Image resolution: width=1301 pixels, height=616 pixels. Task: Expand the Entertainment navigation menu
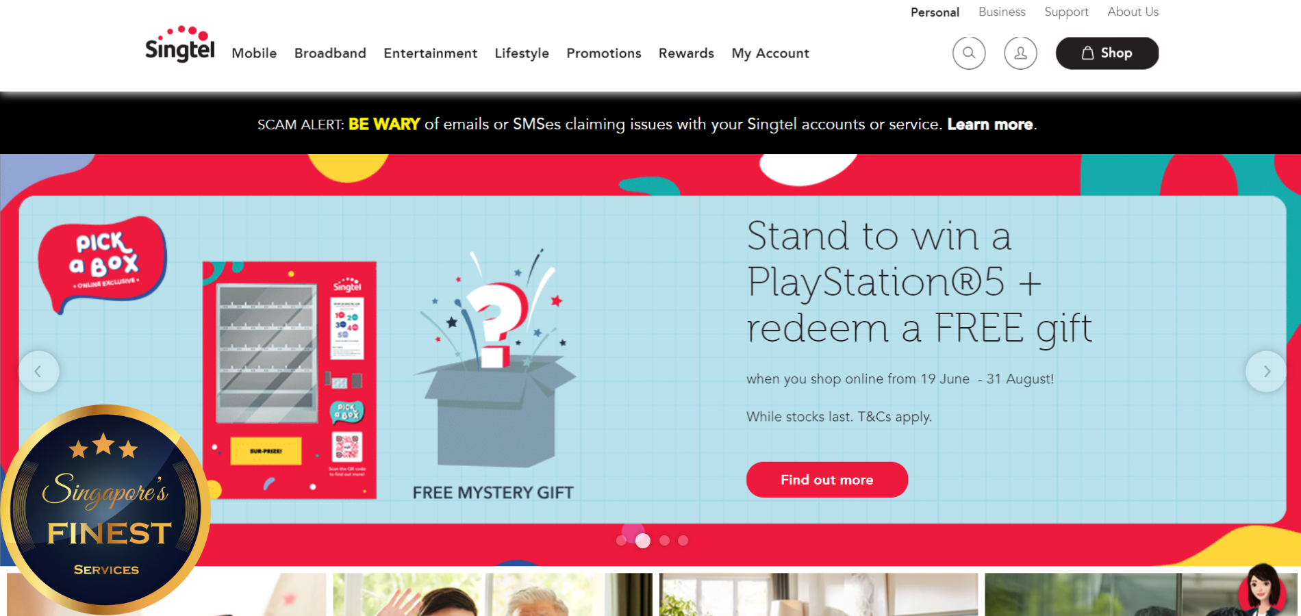[x=430, y=53]
